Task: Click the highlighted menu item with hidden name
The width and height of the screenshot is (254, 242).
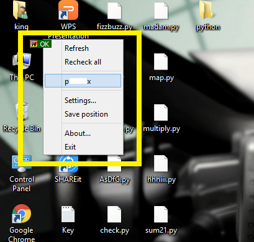Action: click(83, 81)
